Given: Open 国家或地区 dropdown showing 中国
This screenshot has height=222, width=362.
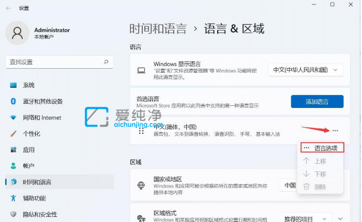Looking at the screenshot, I should pyautogui.click(x=289, y=185).
